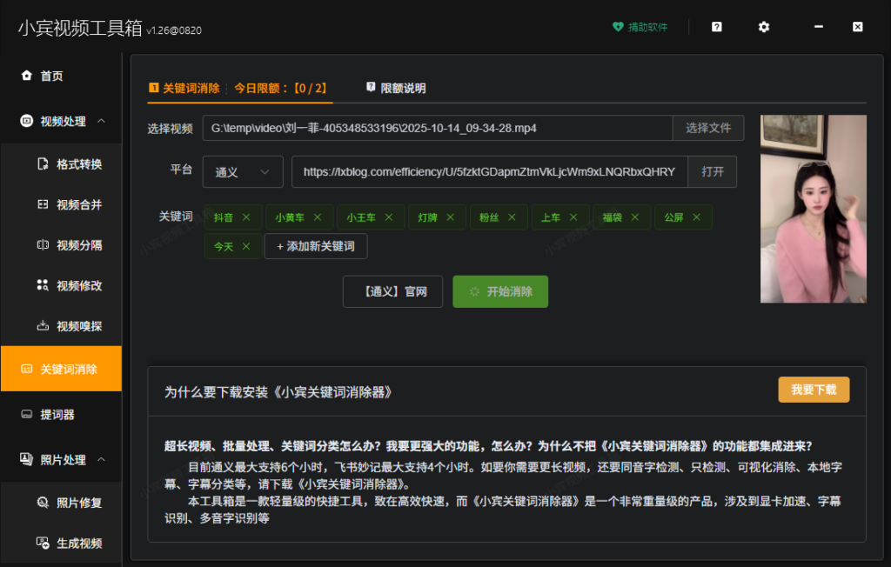Image resolution: width=891 pixels, height=567 pixels.
Task: Click the 视频合并 sidebar icon
Action: pos(43,204)
